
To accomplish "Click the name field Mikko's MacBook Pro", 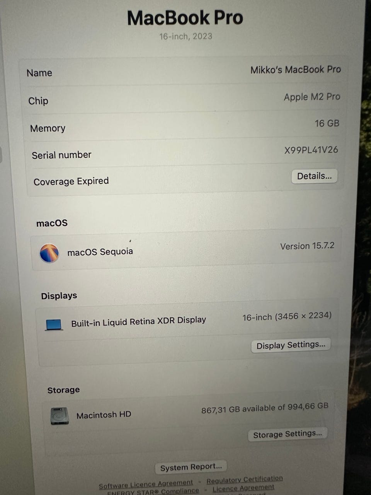I will click(296, 70).
